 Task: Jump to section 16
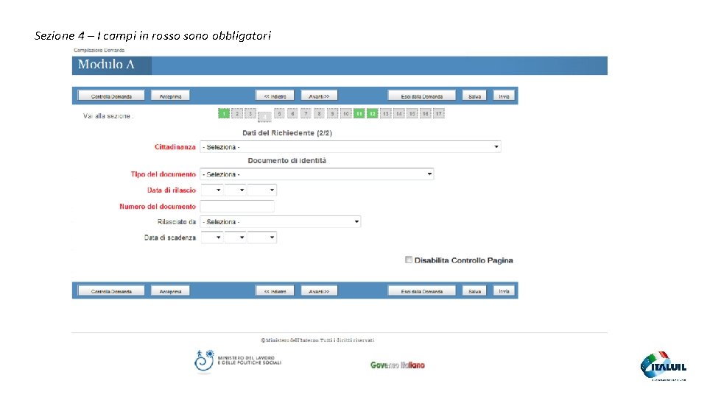(425, 113)
